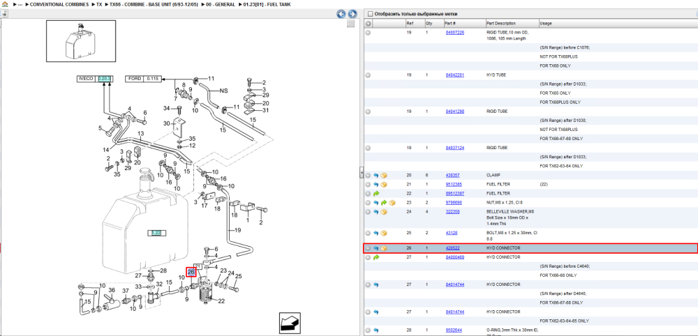
Task: Click green arrow on part 84000469 row
Action: (376, 257)
